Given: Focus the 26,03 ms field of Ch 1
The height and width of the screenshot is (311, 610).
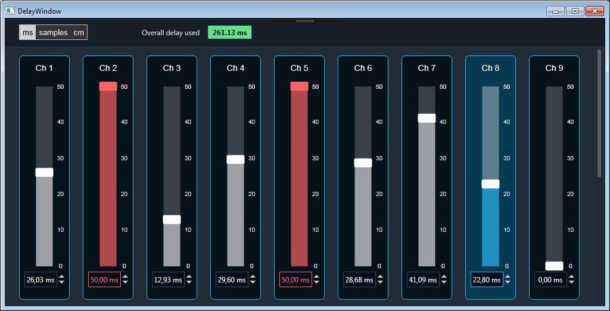Looking at the screenshot, I should pos(41,279).
